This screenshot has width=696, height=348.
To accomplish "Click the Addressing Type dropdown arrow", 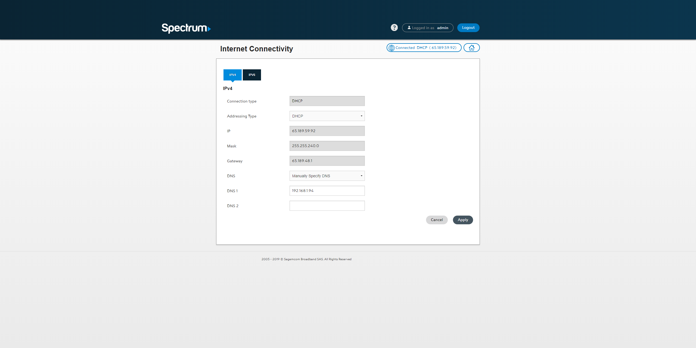I will (x=361, y=116).
